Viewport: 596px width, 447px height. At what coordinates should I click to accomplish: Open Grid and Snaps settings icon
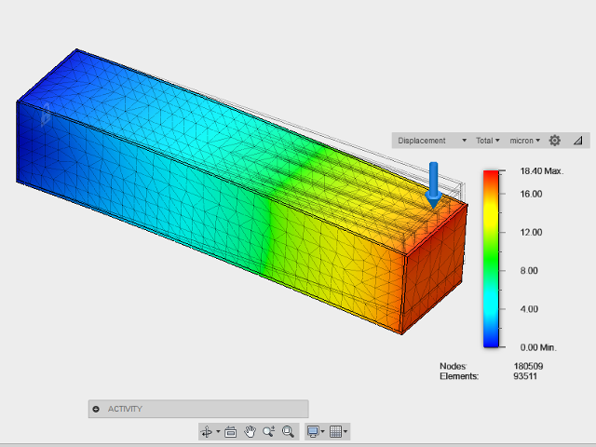[x=336, y=431]
